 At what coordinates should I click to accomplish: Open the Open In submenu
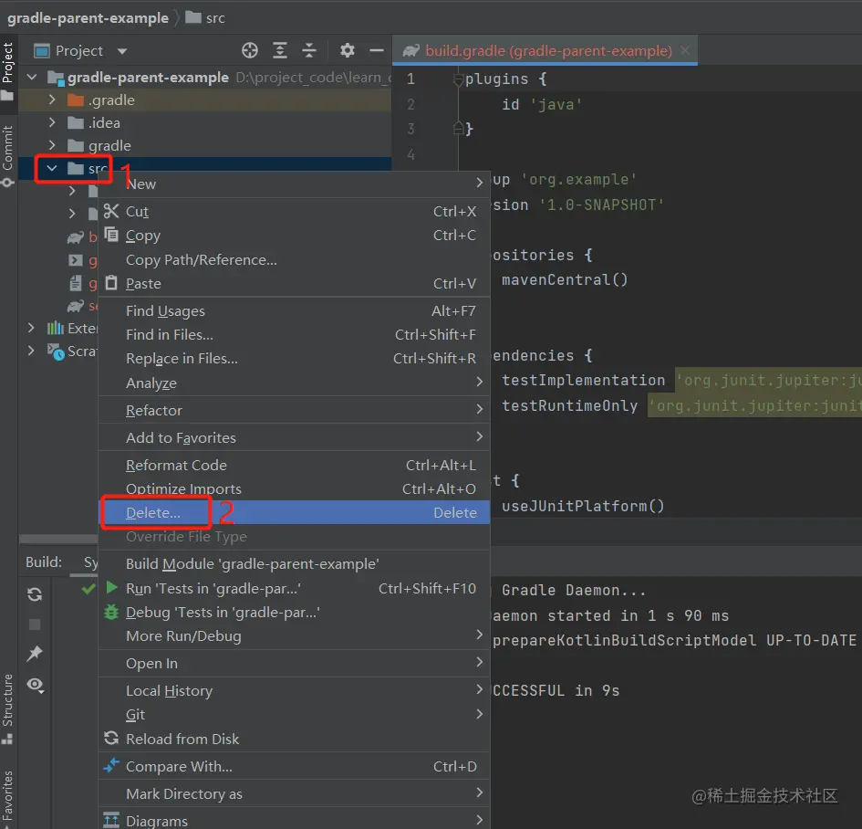[294, 664]
